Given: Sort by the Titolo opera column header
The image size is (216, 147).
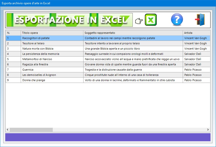Looking at the screenshot, I should 52,33.
